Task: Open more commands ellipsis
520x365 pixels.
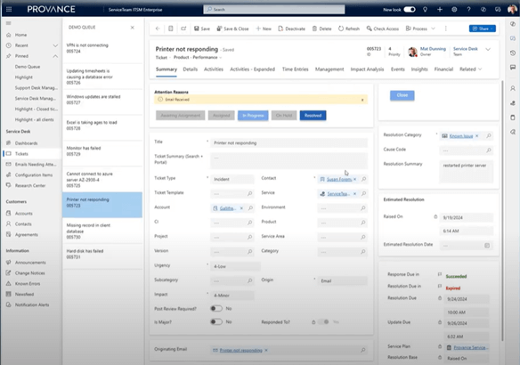Action: tap(446, 28)
